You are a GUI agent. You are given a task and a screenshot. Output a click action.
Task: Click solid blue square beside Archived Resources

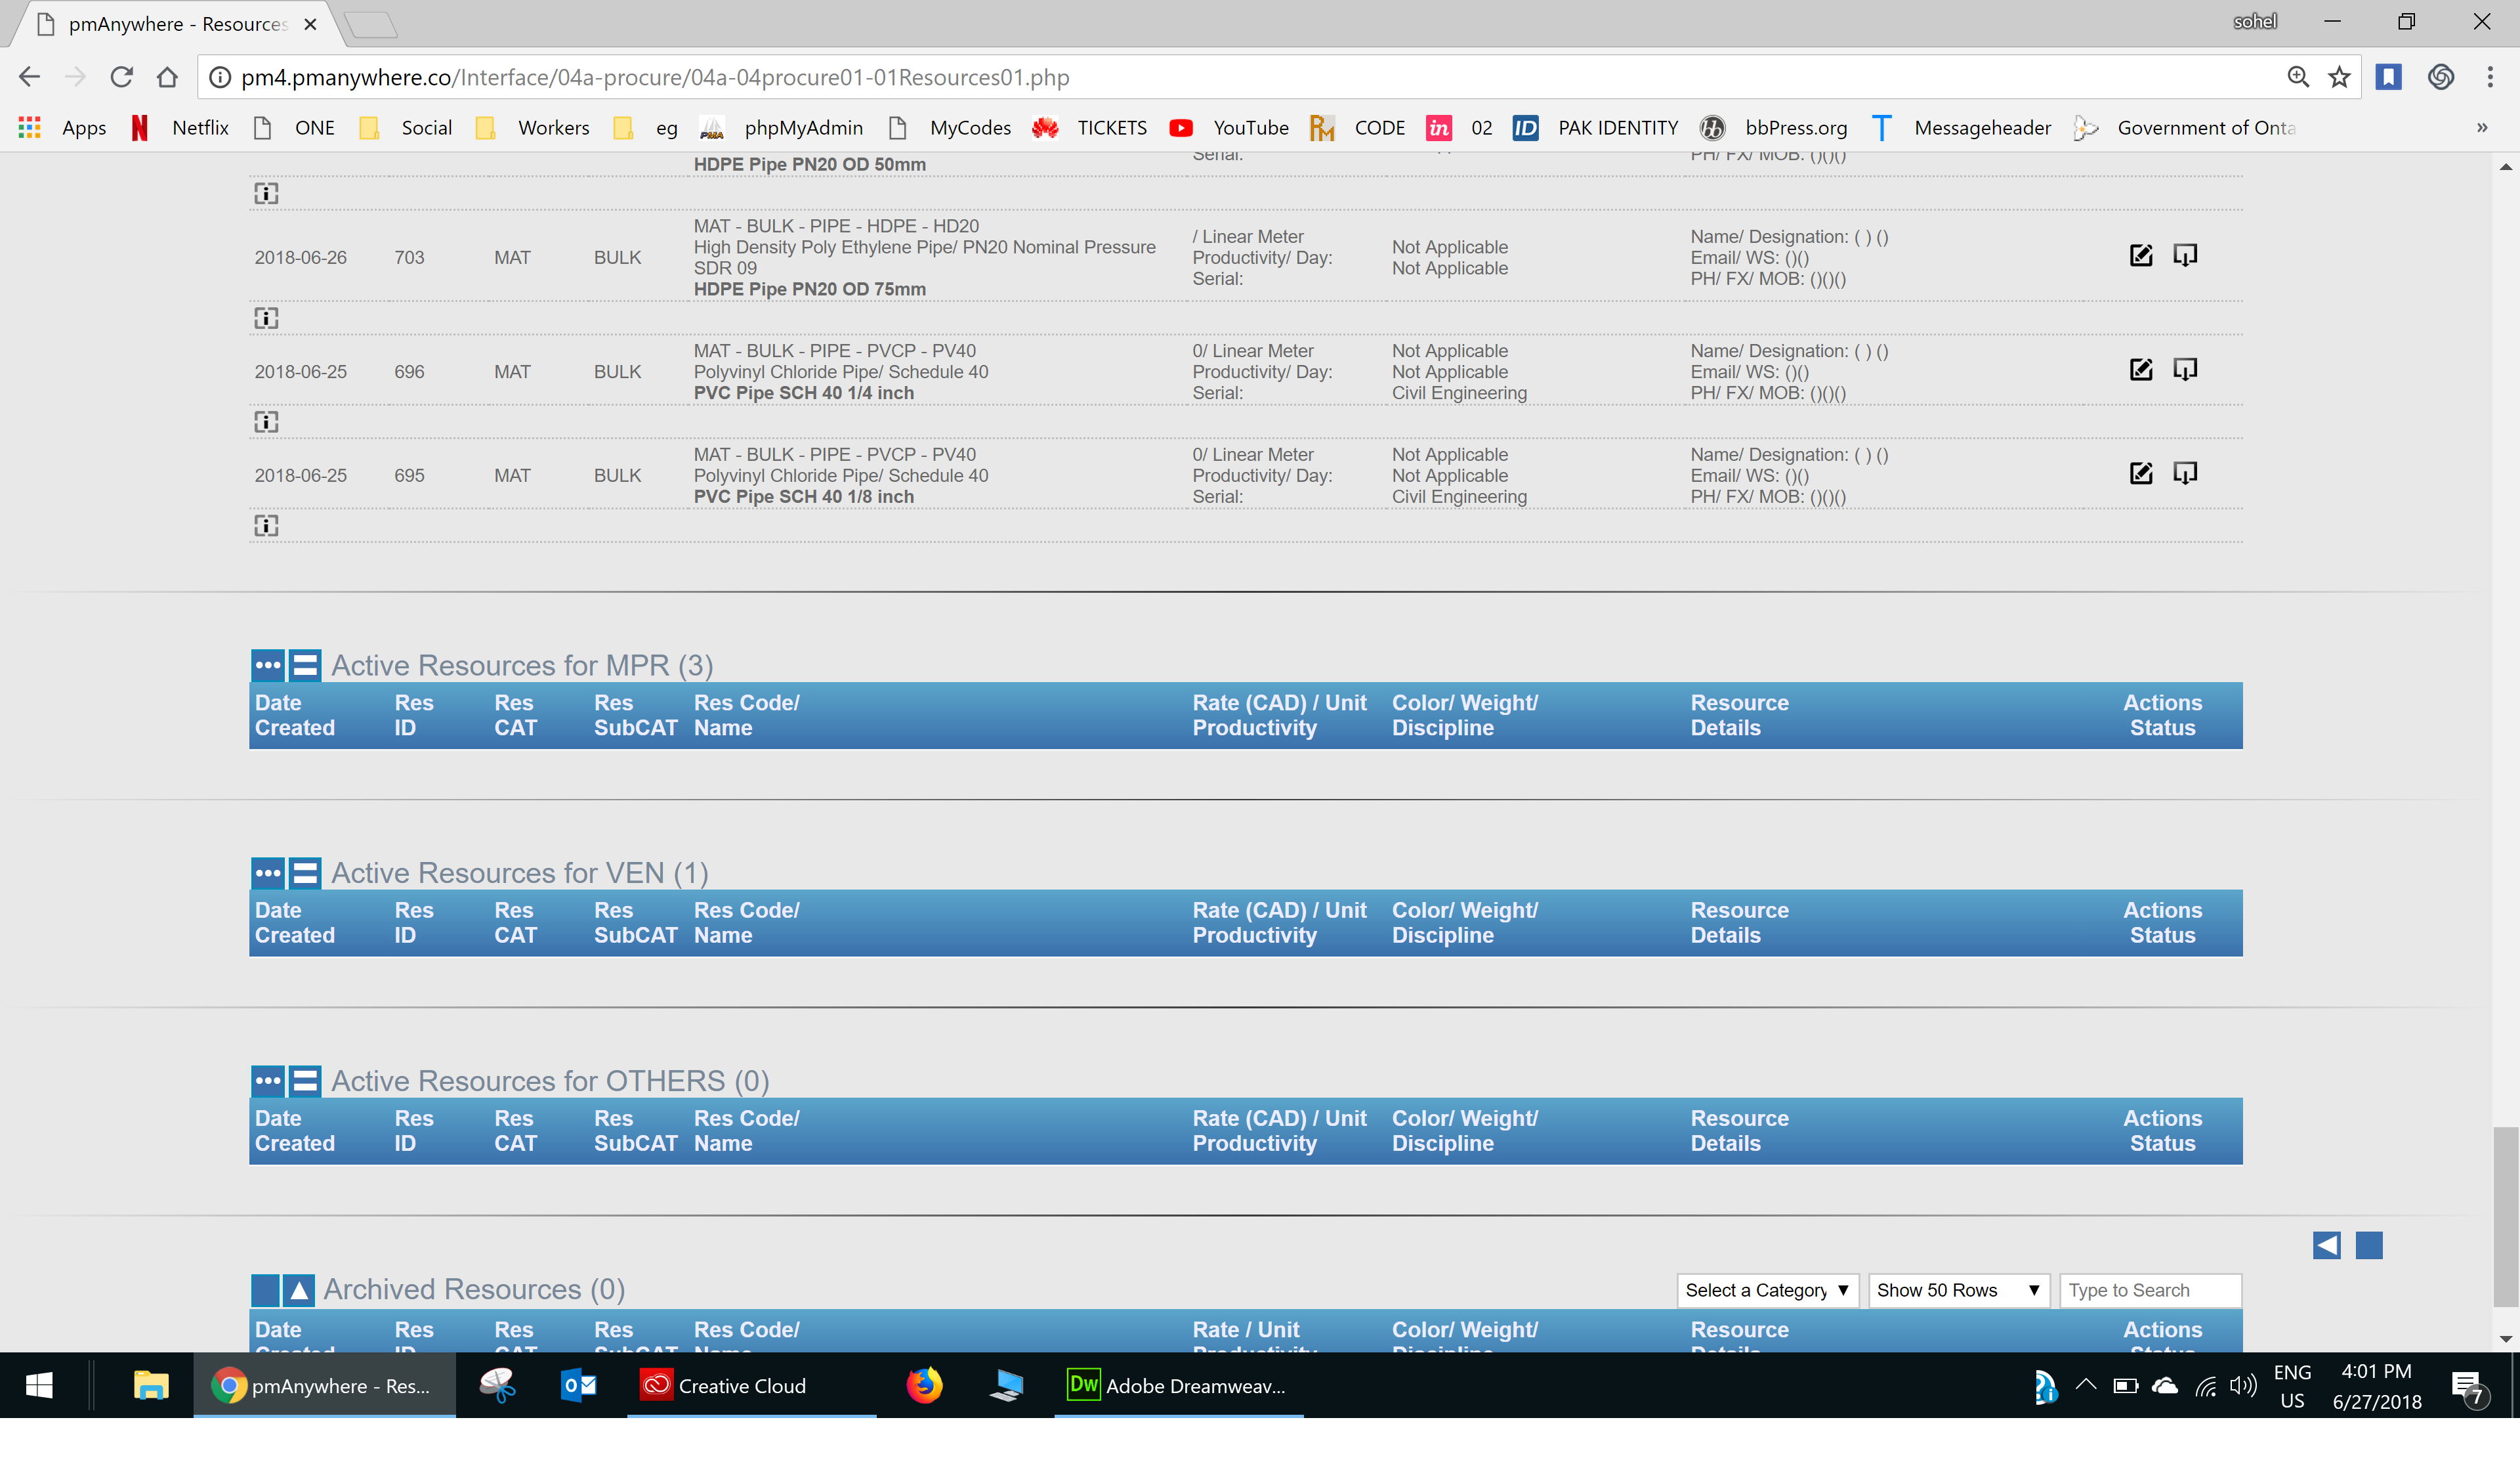pyautogui.click(x=265, y=1290)
